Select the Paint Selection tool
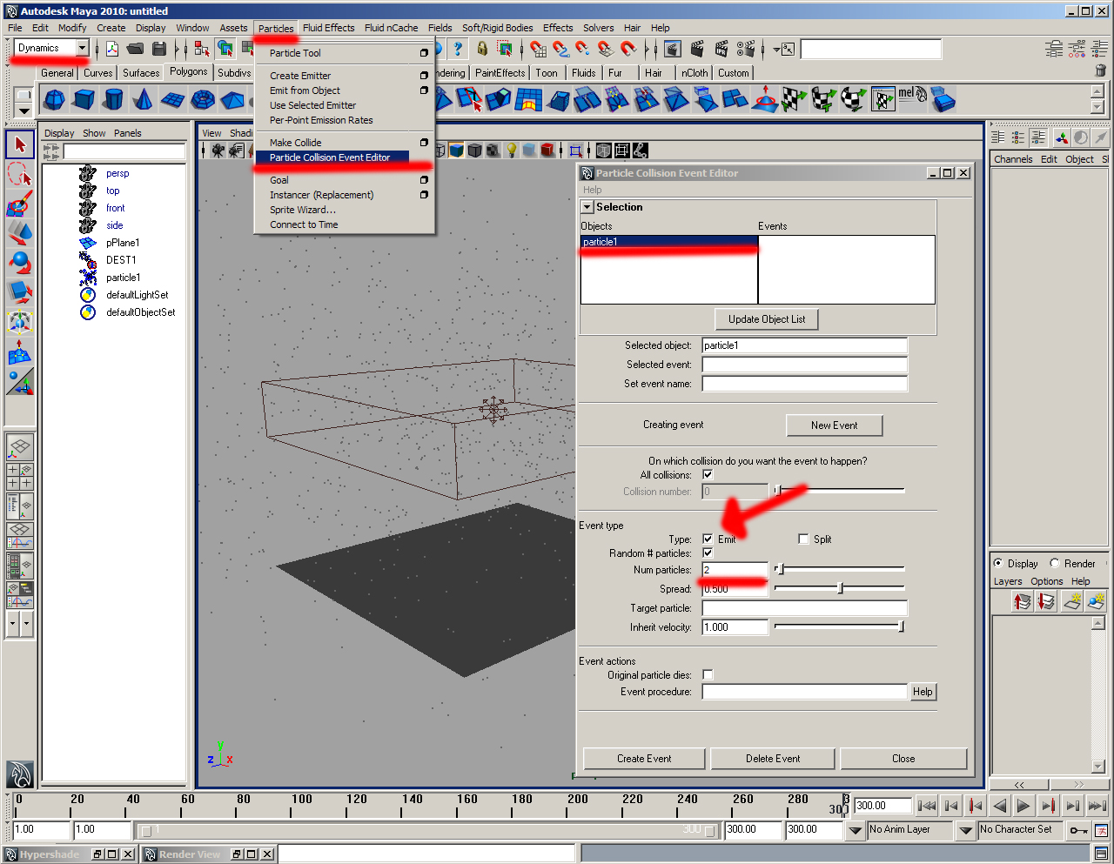The height and width of the screenshot is (864, 1114). pos(19,204)
